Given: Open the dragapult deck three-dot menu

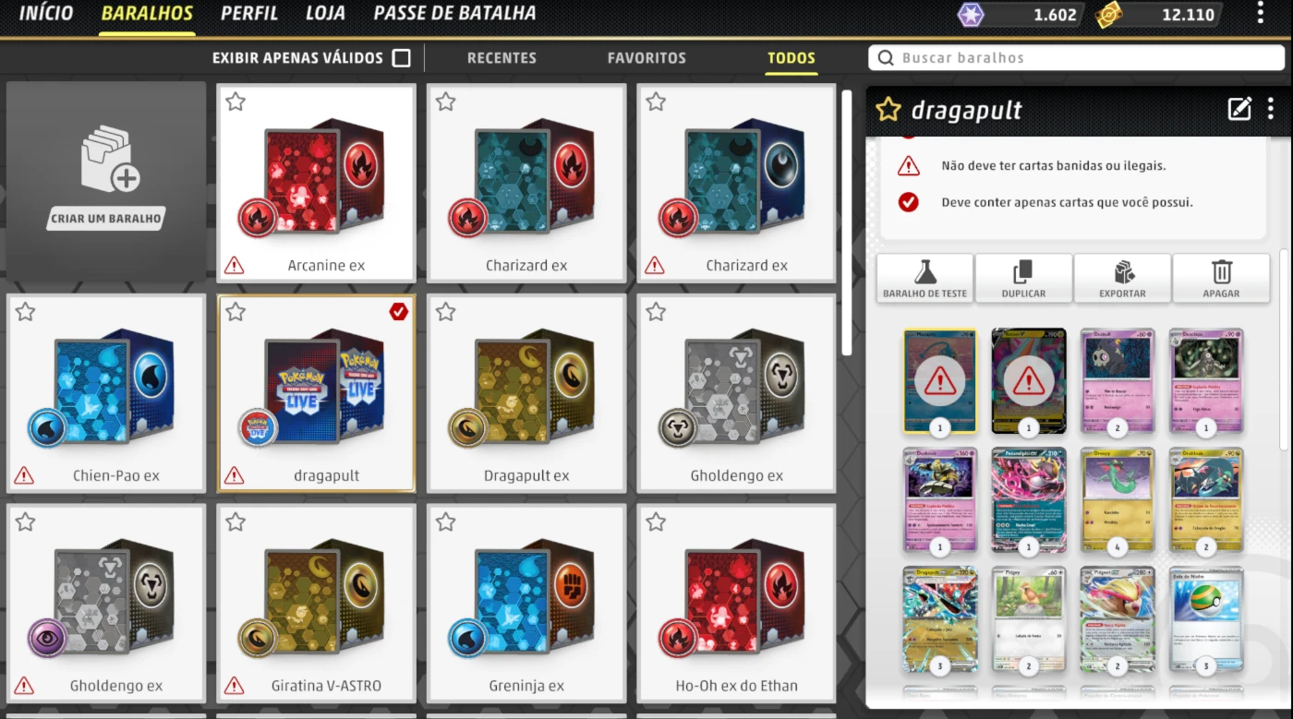Looking at the screenshot, I should point(1271,109).
